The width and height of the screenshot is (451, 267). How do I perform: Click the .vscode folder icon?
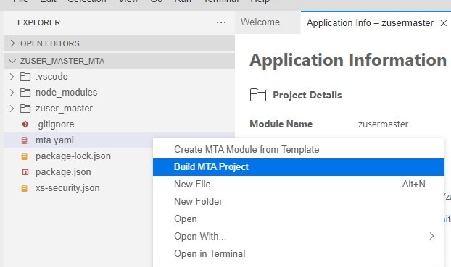(25, 77)
